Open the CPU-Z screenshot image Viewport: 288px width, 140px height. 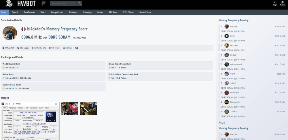point(30,121)
